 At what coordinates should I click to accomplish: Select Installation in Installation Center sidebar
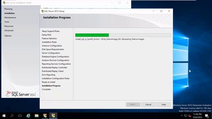pyautogui.click(x=10, y=13)
